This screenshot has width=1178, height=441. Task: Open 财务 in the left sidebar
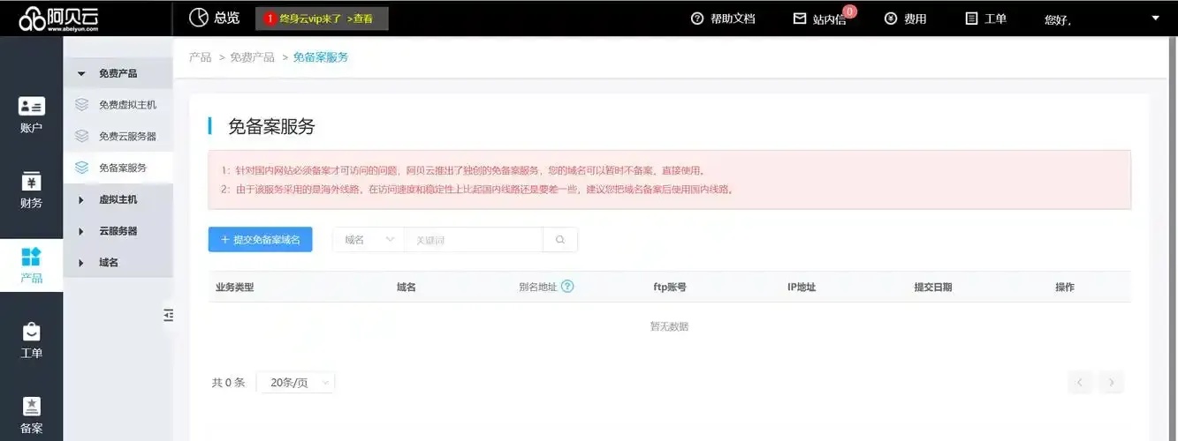tap(31, 191)
